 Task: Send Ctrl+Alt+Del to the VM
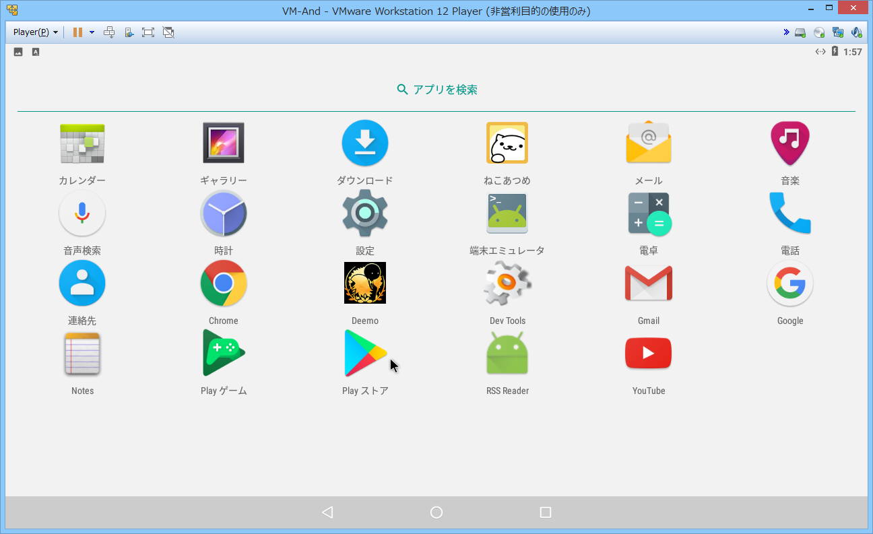coord(109,32)
